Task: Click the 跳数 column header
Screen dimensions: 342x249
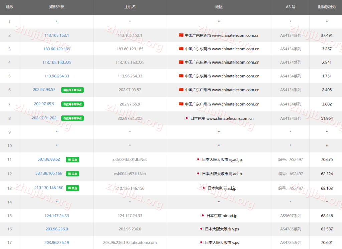Action: (10, 7)
